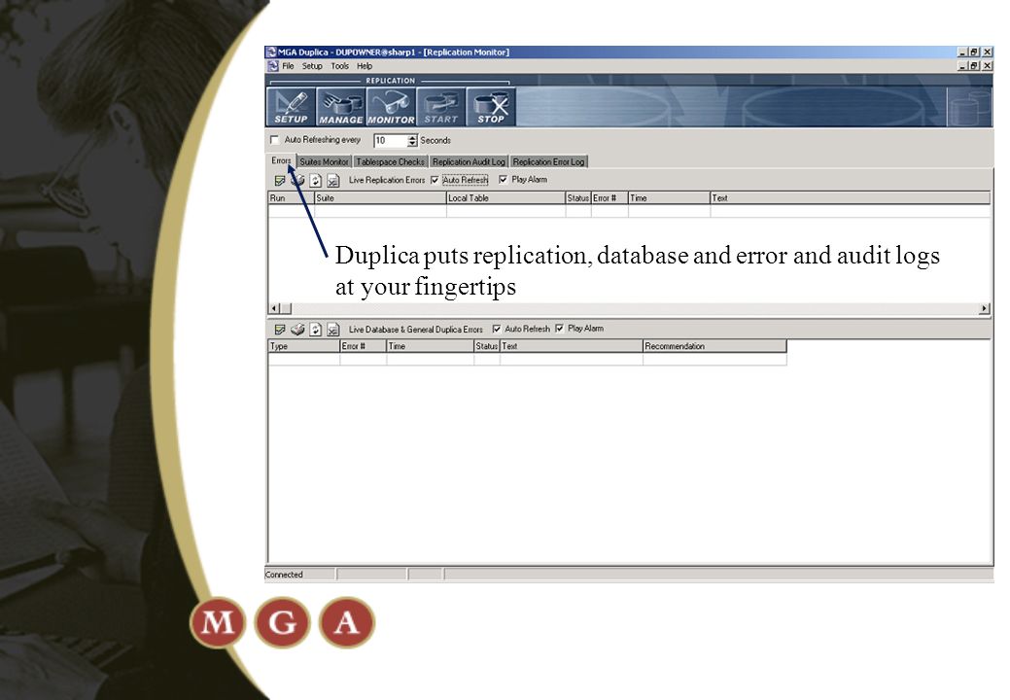Click the Live Database & General Duplica Errors label
Viewport: 1010px width, 700px height.
[x=415, y=329]
